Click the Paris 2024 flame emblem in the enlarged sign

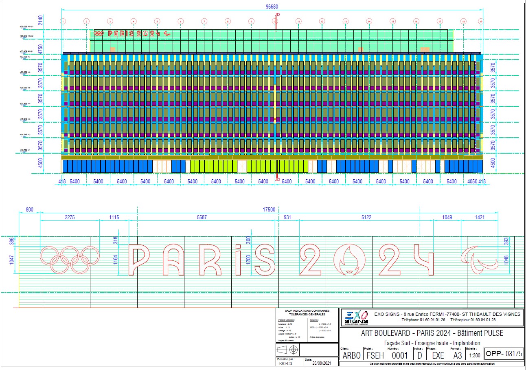pyautogui.click(x=348, y=259)
